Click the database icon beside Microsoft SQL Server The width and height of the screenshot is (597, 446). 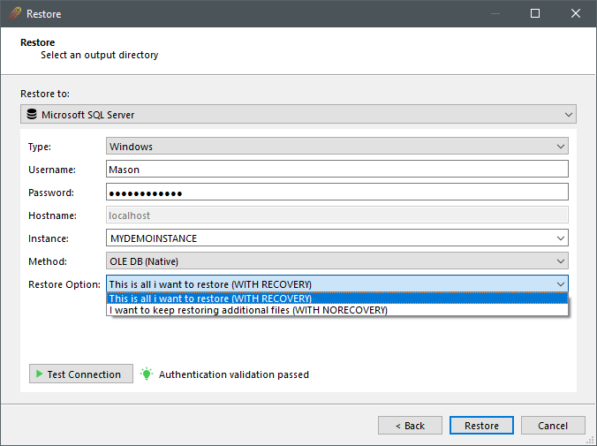(32, 115)
